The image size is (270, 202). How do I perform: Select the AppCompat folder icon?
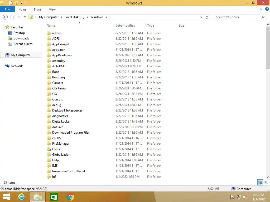49,44
